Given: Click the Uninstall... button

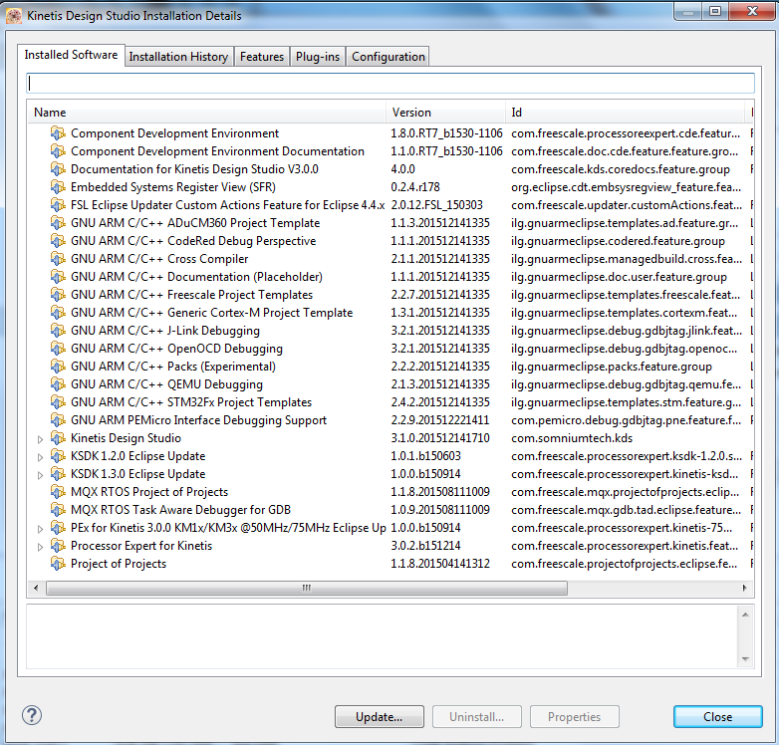Looking at the screenshot, I should (x=477, y=717).
